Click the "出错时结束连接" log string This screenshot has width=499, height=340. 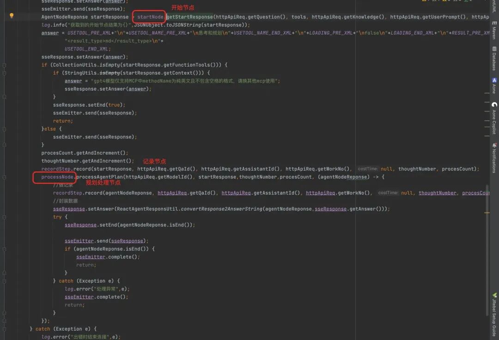point(90,337)
